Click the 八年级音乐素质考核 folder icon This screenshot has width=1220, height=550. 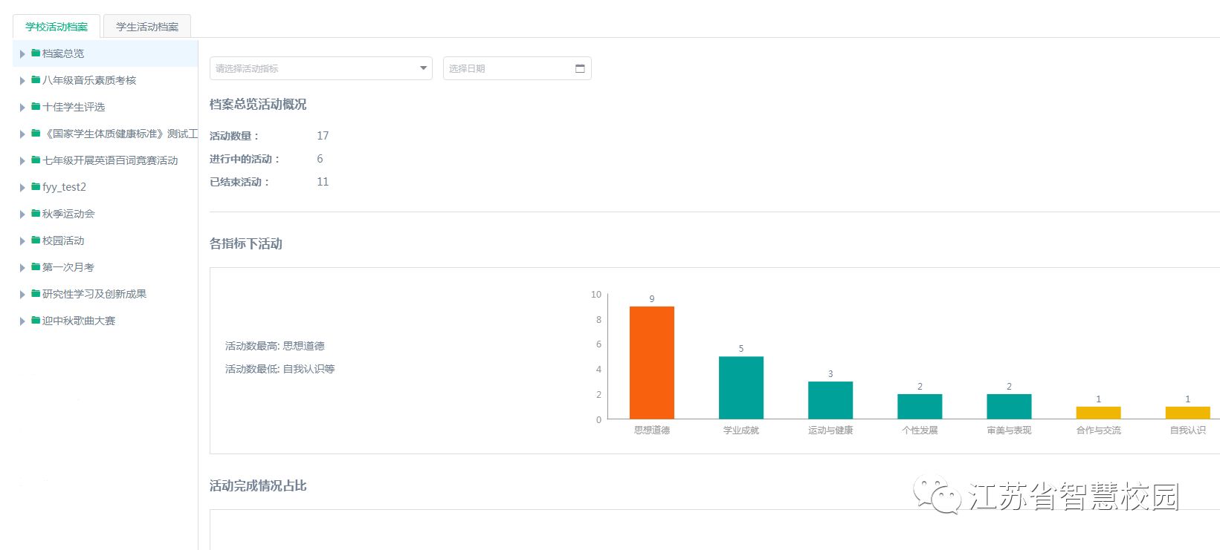[x=36, y=80]
